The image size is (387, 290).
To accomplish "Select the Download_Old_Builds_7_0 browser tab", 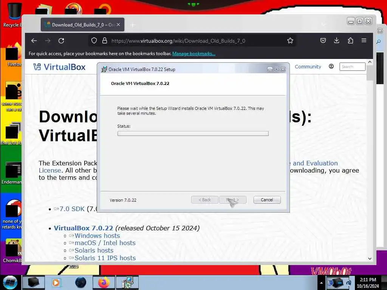I will (82, 25).
